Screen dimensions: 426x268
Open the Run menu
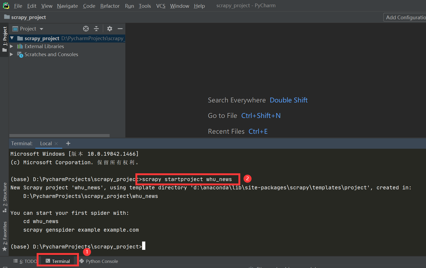point(130,6)
